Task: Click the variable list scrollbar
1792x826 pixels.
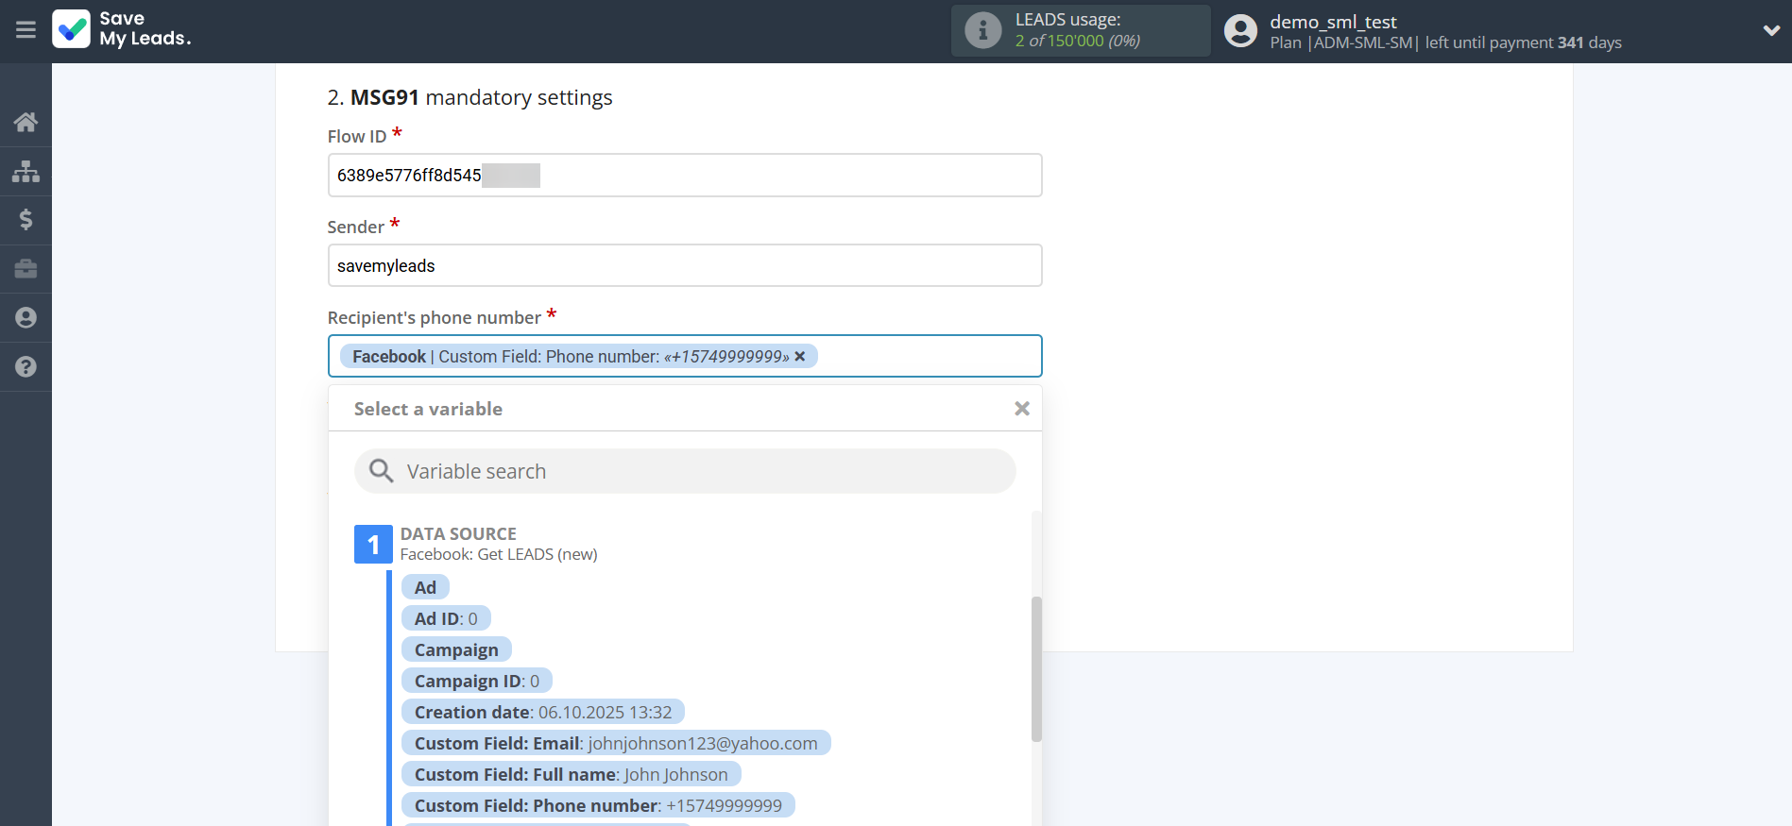Action: pyautogui.click(x=1036, y=668)
